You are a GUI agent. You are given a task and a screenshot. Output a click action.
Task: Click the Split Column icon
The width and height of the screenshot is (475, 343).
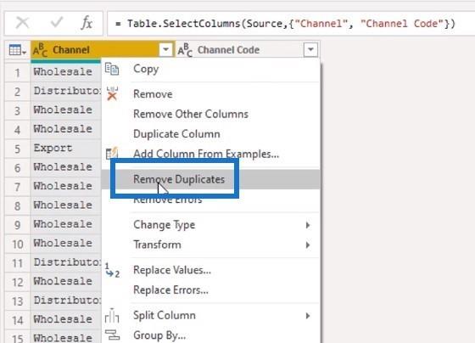pyautogui.click(x=112, y=315)
